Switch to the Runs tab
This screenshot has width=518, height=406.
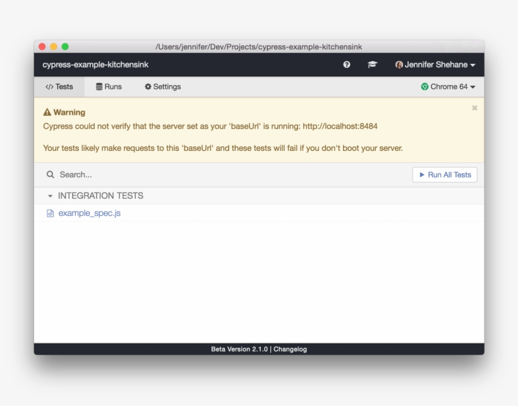(109, 87)
